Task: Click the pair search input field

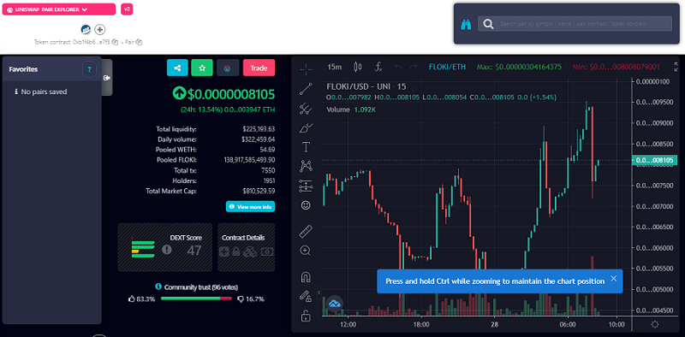Action: click(575, 24)
